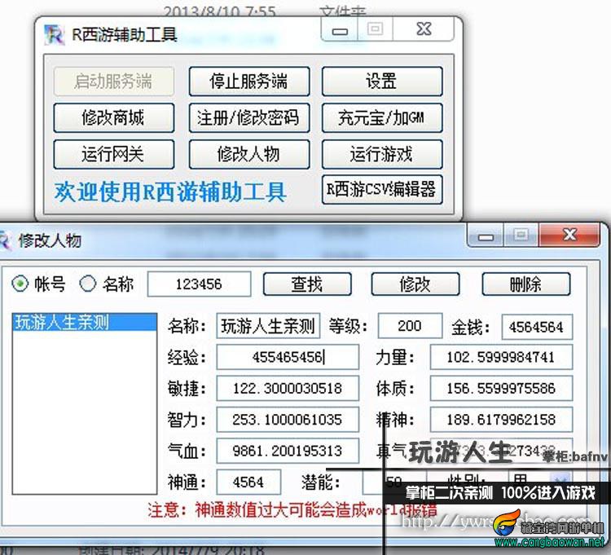This screenshot has width=611, height=555.
Task: Open the R西游CSV编辑器
Action: [x=382, y=190]
